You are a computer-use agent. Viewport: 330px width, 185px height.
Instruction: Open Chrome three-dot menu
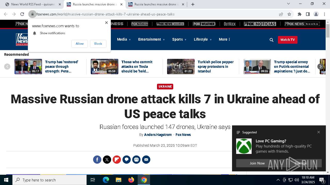[x=324, y=14]
